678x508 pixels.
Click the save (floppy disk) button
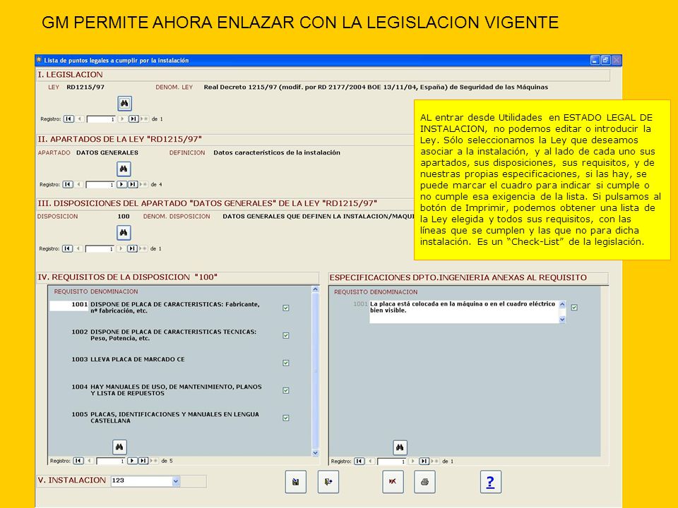coord(296,482)
